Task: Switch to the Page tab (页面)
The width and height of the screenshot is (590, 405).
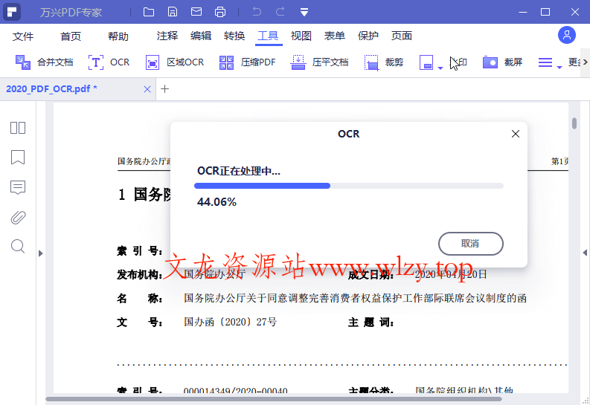Action: (x=402, y=36)
